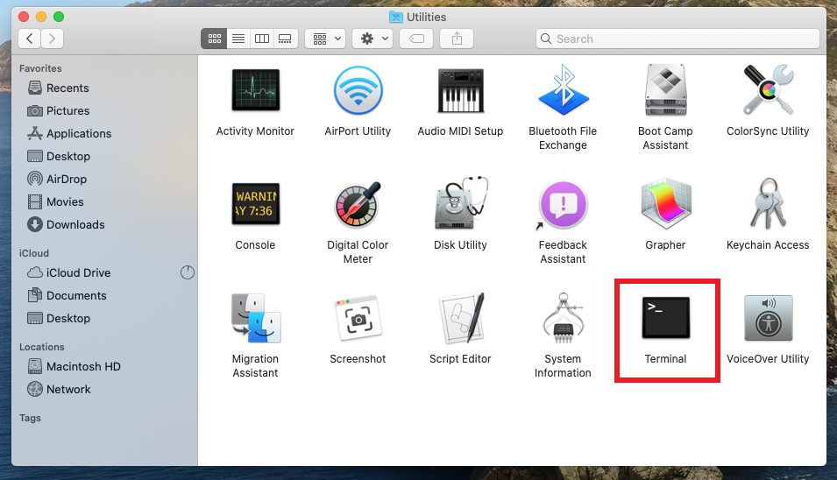Click the Locations section header
The width and height of the screenshot is (837, 480).
click(42, 347)
